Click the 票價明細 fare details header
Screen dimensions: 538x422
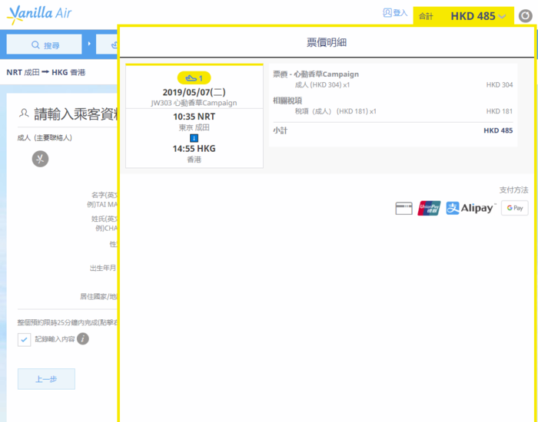pyautogui.click(x=327, y=42)
